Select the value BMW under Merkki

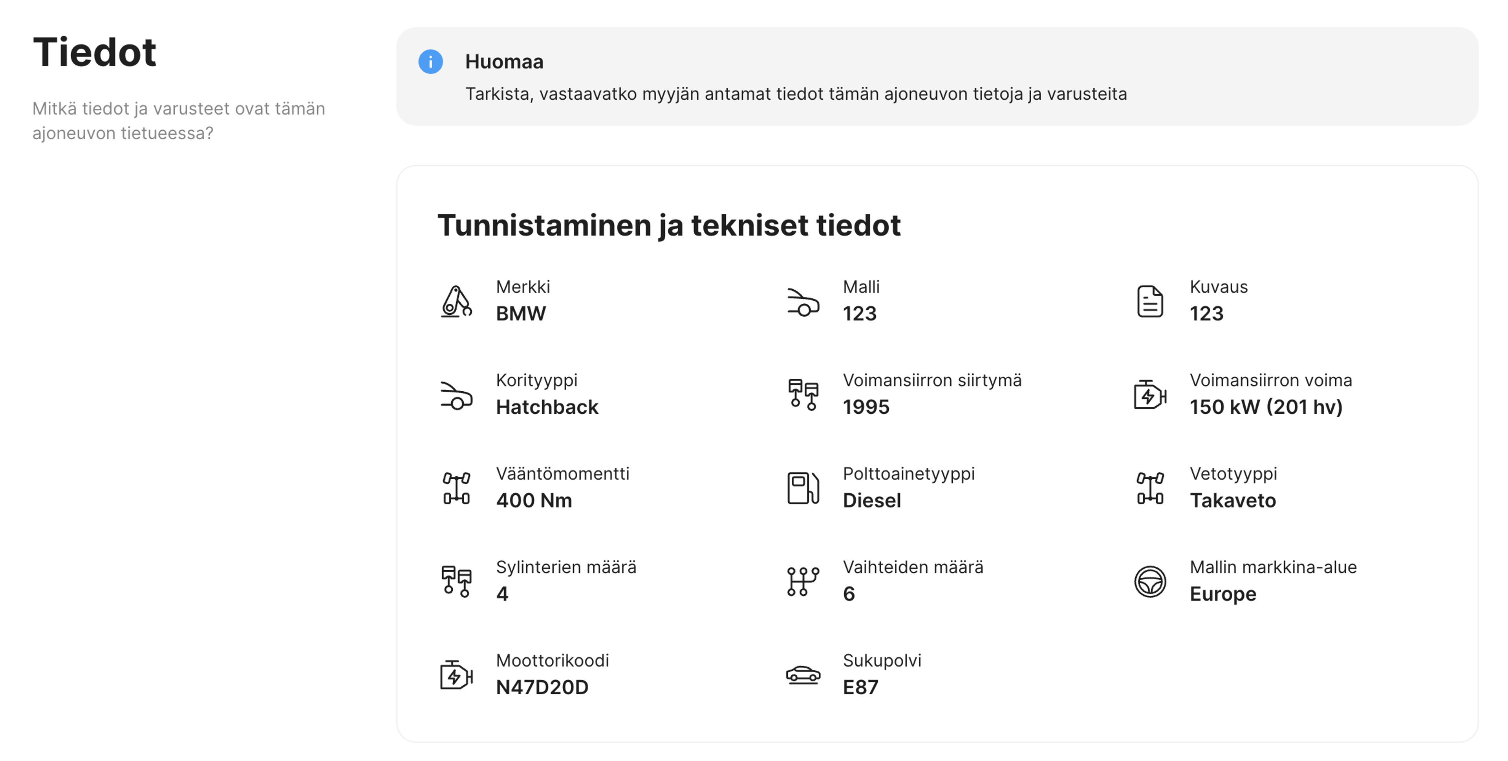(520, 313)
